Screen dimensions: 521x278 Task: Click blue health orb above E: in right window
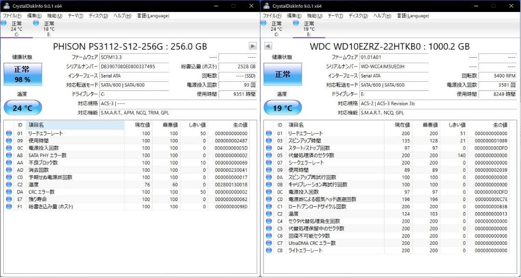(296, 23)
